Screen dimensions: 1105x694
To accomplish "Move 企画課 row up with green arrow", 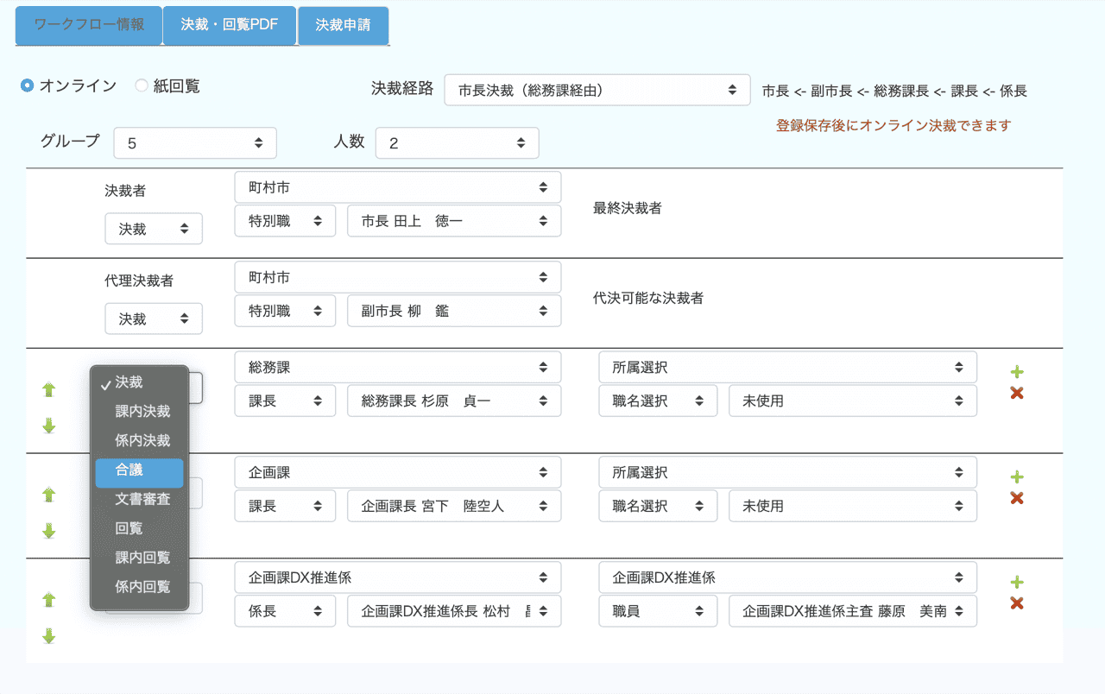I will pyautogui.click(x=49, y=495).
